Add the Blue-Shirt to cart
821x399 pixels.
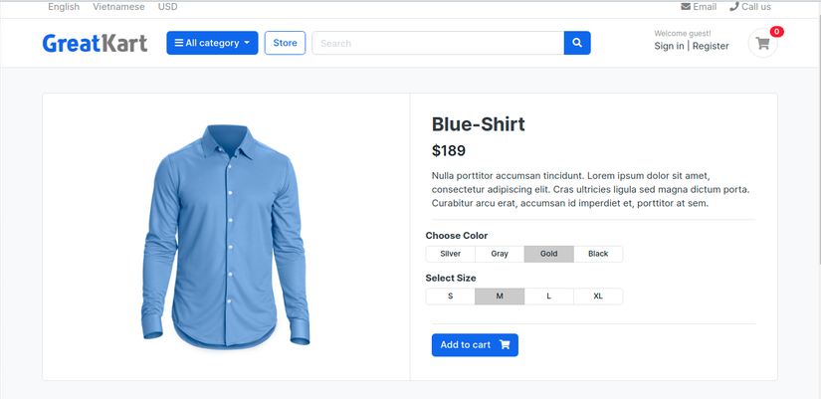(475, 345)
